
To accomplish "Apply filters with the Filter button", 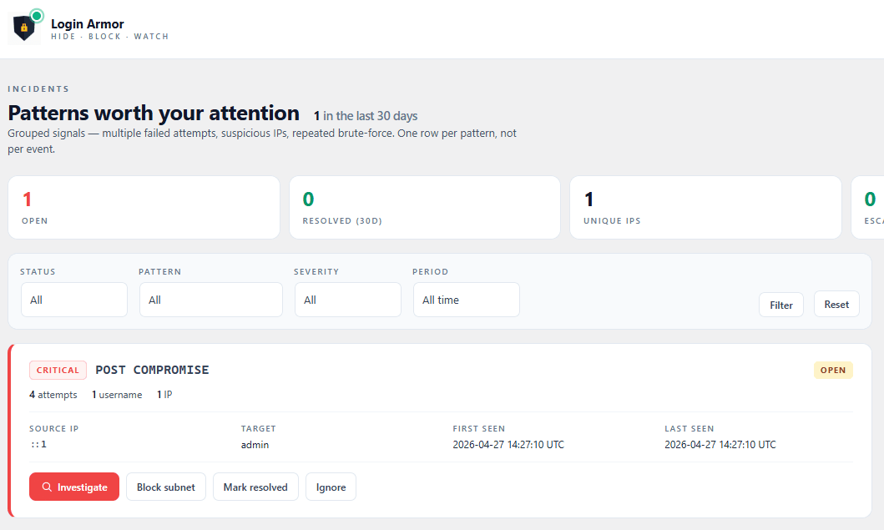I will point(780,304).
